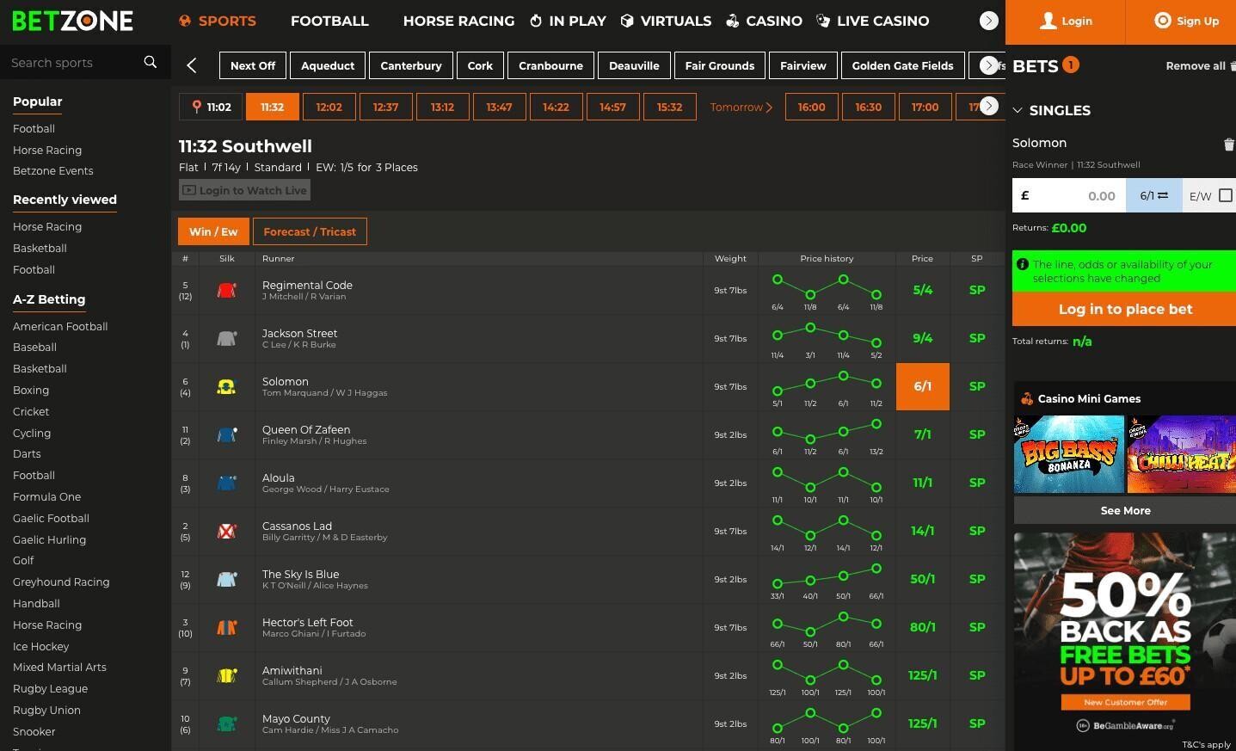Tick the E/W checkbox for Solomon
This screenshot has height=751, width=1236.
click(1226, 196)
